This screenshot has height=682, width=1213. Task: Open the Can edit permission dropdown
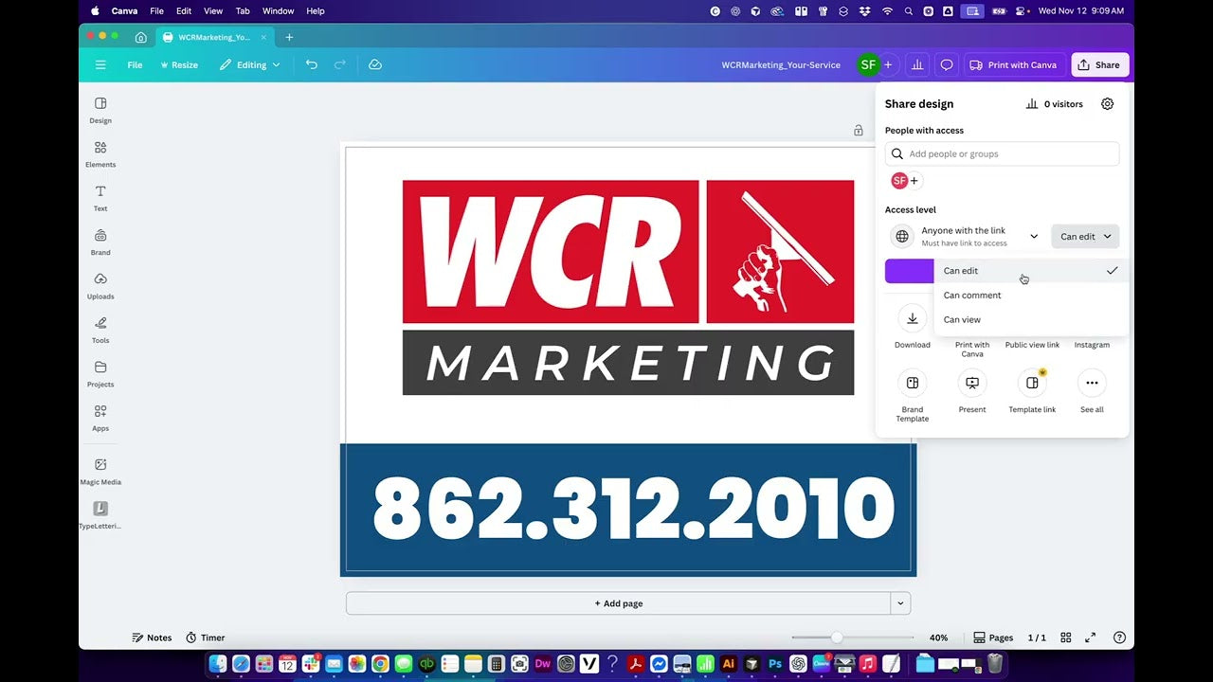[1085, 237]
